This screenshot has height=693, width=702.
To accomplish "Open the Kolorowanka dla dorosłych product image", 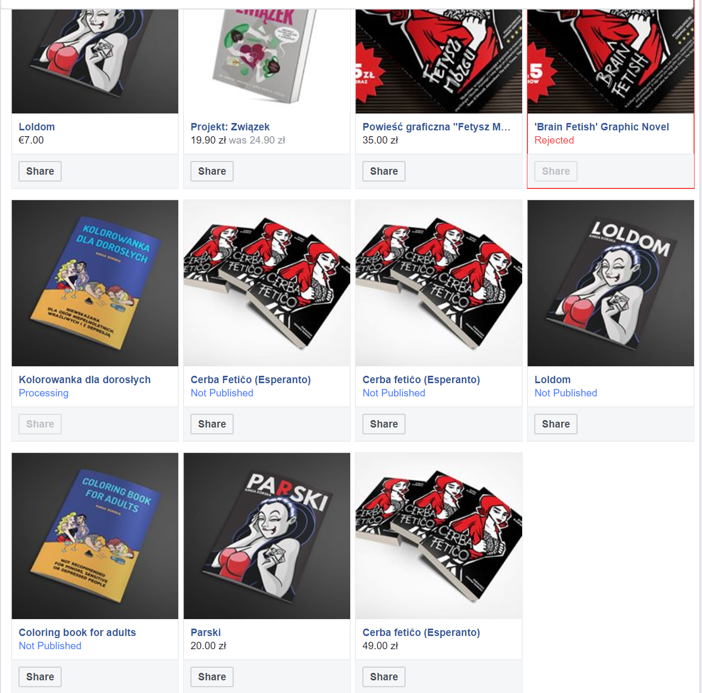I will tap(95, 283).
